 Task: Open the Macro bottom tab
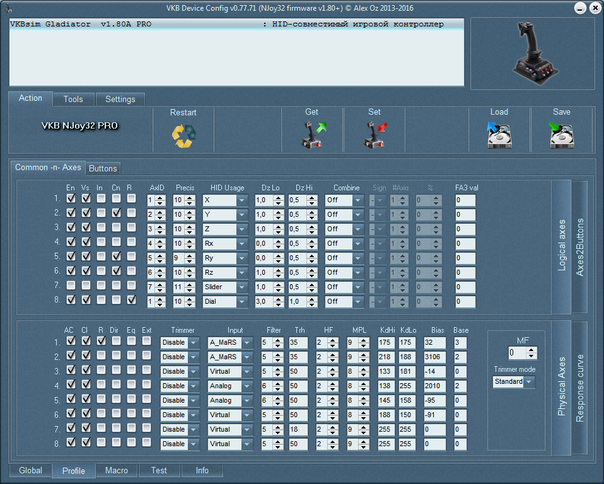point(117,471)
